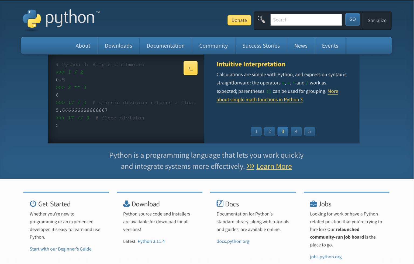Switch to slide 1 in the carousel
This screenshot has height=264, width=414.
tap(256, 132)
